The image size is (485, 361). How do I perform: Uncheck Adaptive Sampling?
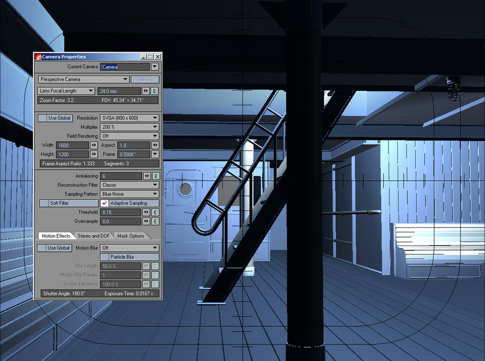[x=103, y=203]
